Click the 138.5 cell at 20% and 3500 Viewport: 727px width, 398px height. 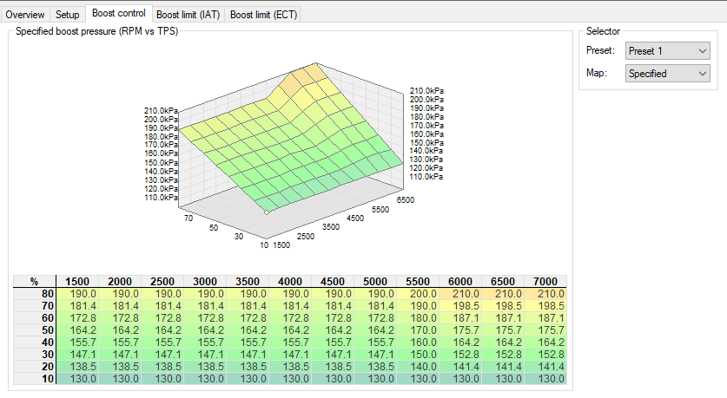tap(248, 366)
